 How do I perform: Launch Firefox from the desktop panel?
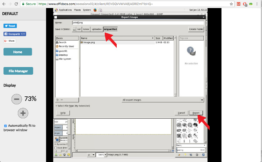[x=95, y=10]
